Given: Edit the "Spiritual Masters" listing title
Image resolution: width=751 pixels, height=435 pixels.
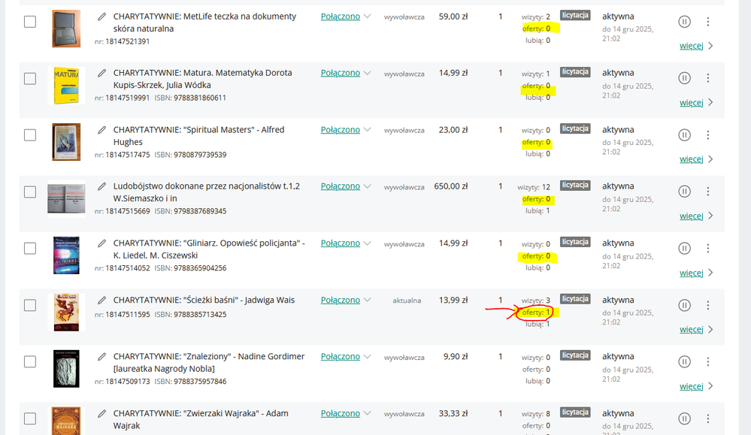Looking at the screenshot, I should (x=102, y=130).
